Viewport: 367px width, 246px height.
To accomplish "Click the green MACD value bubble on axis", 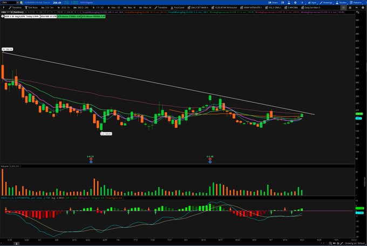I will tap(359, 208).
